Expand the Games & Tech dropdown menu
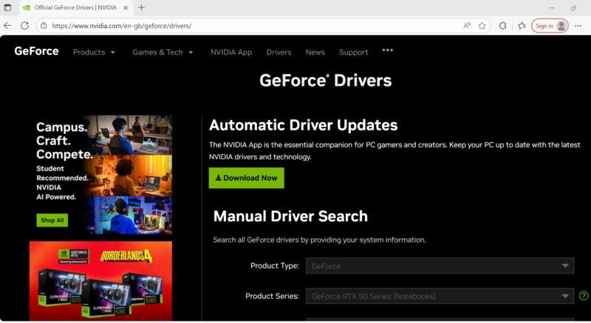The height and width of the screenshot is (323, 591). coord(163,52)
